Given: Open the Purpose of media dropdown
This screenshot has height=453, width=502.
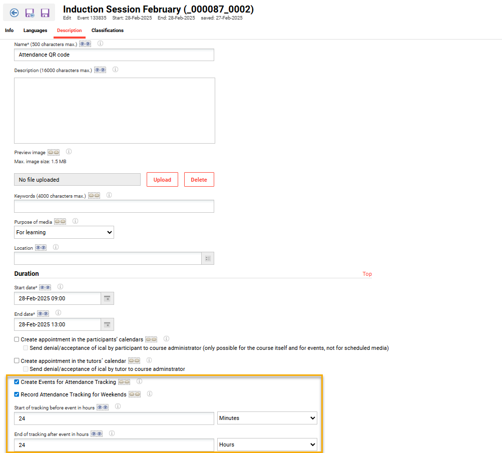Looking at the screenshot, I should pyautogui.click(x=64, y=232).
